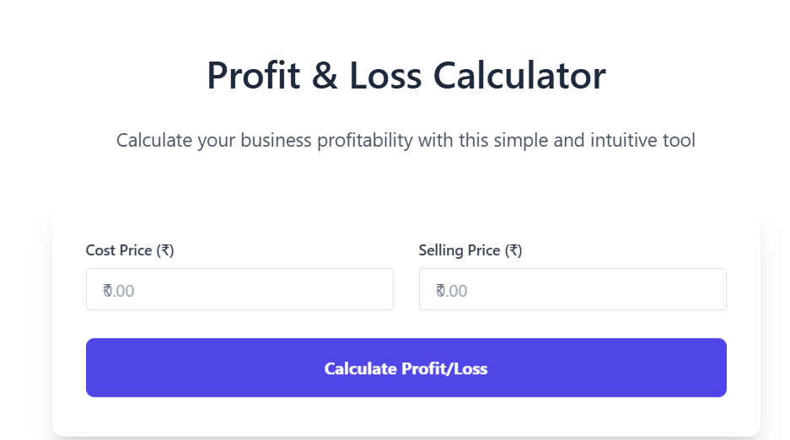This screenshot has width=790, height=440.
Task: Click the Cost Price input field
Action: coord(239,289)
